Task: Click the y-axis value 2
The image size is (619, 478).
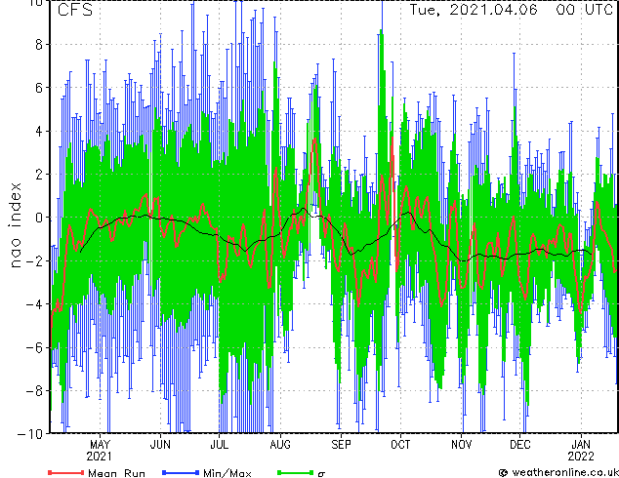Action: tap(39, 175)
